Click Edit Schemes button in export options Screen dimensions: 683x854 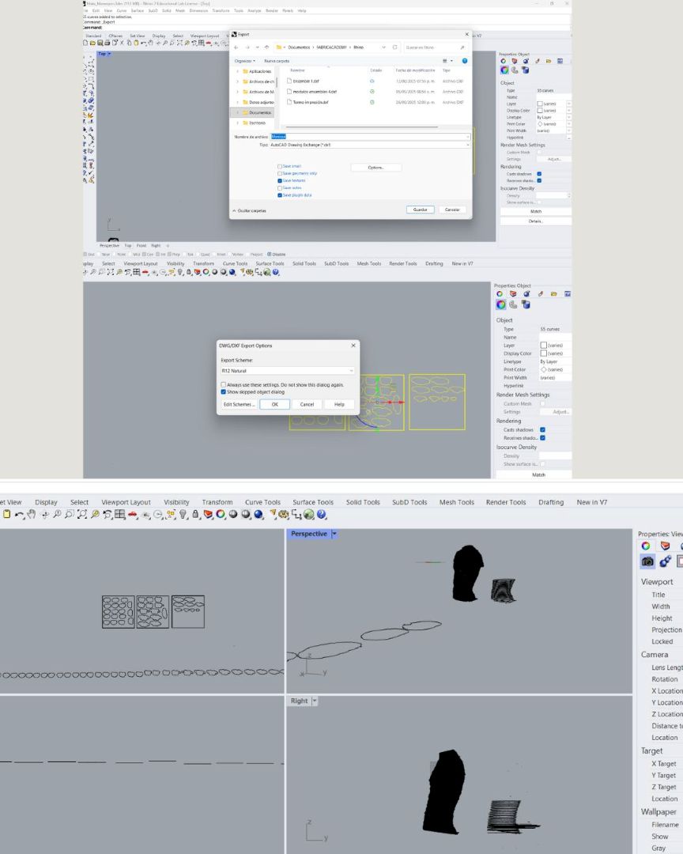coord(238,404)
